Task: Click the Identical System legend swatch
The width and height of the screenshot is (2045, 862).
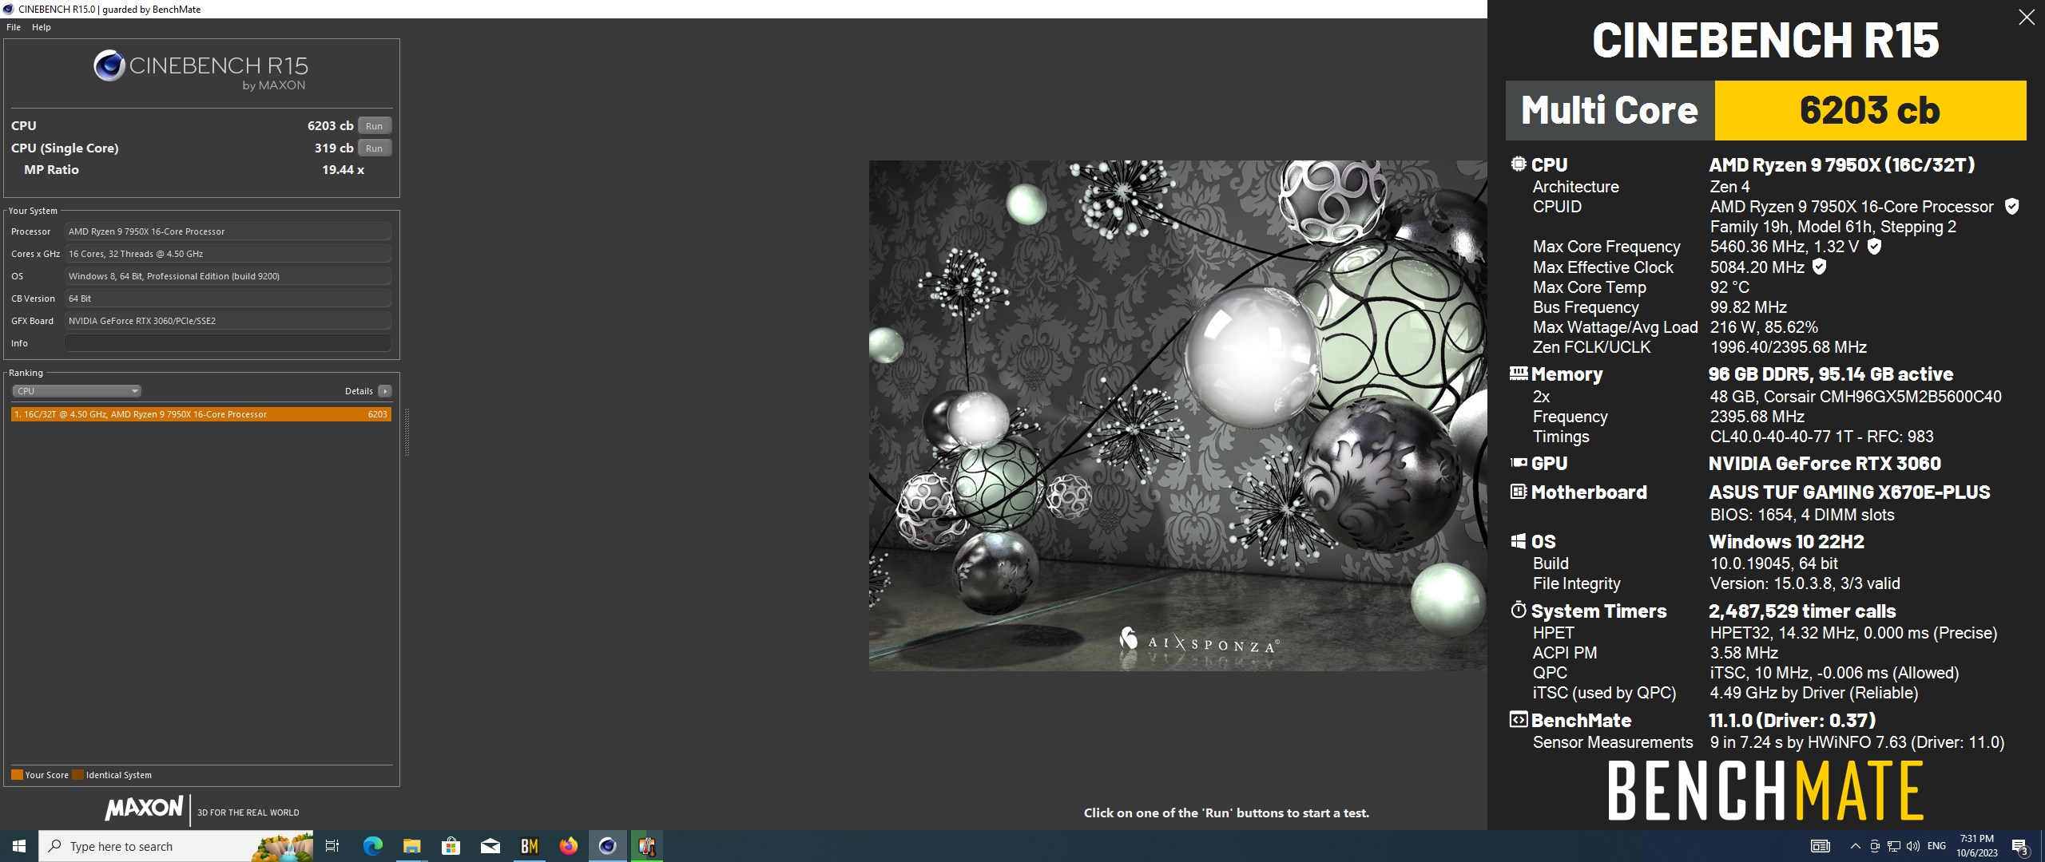Action: coord(77,774)
